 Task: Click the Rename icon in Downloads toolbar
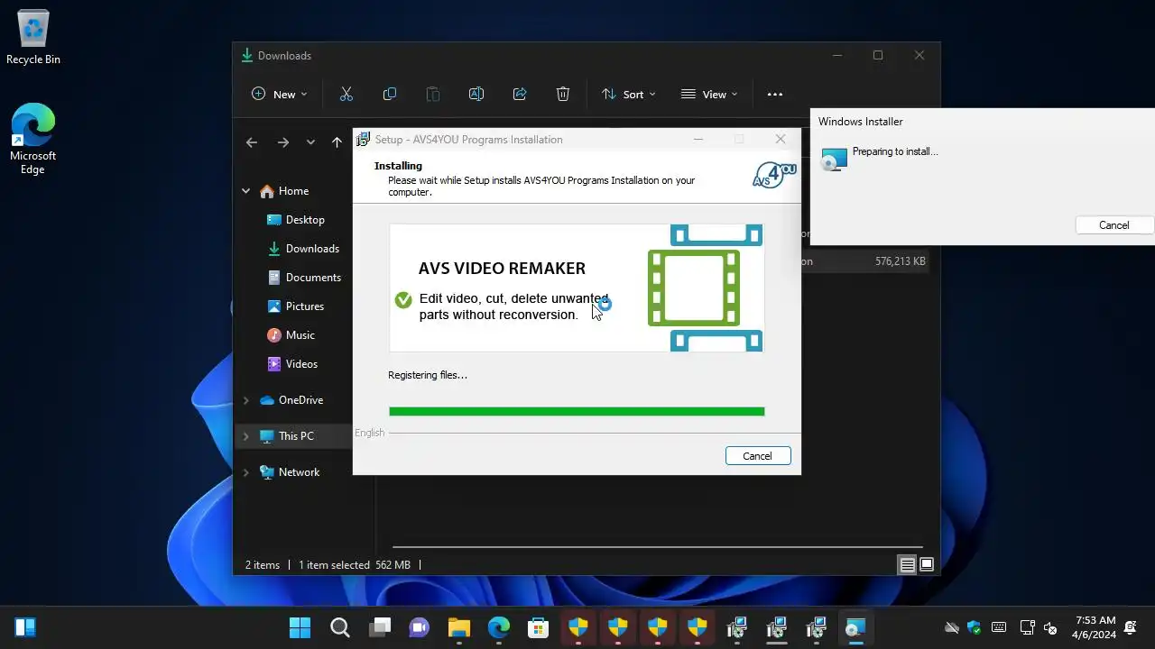click(476, 94)
